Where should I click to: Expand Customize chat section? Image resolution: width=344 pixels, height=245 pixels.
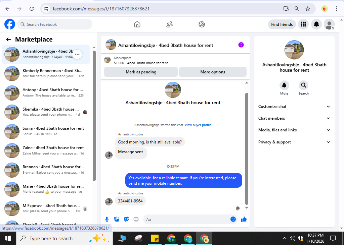tap(294, 107)
